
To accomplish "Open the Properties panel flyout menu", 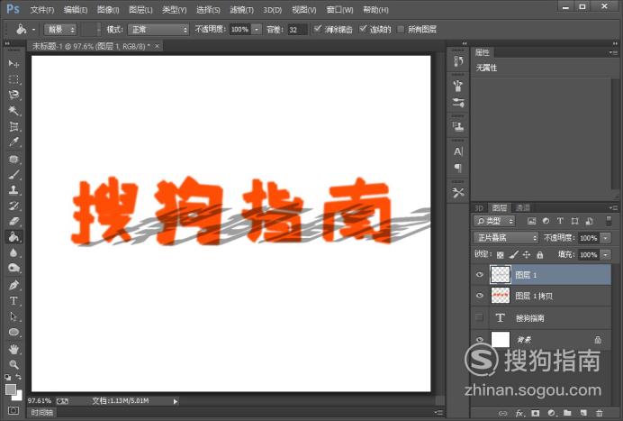I will (613, 53).
